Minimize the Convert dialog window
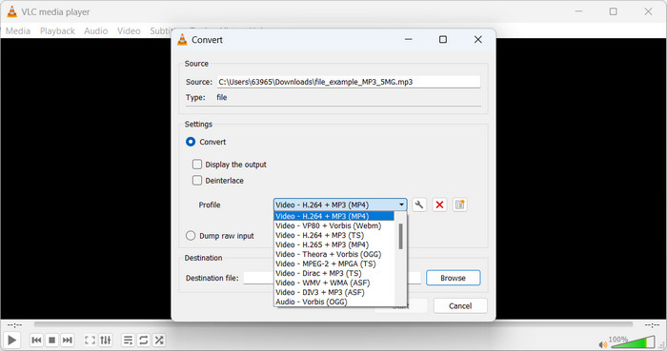Screen dimensions: 667x351 (x=409, y=39)
